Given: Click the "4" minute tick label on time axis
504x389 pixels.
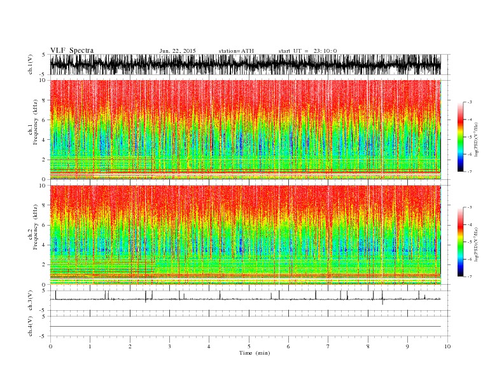Looking at the screenshot, I should 209,346.
